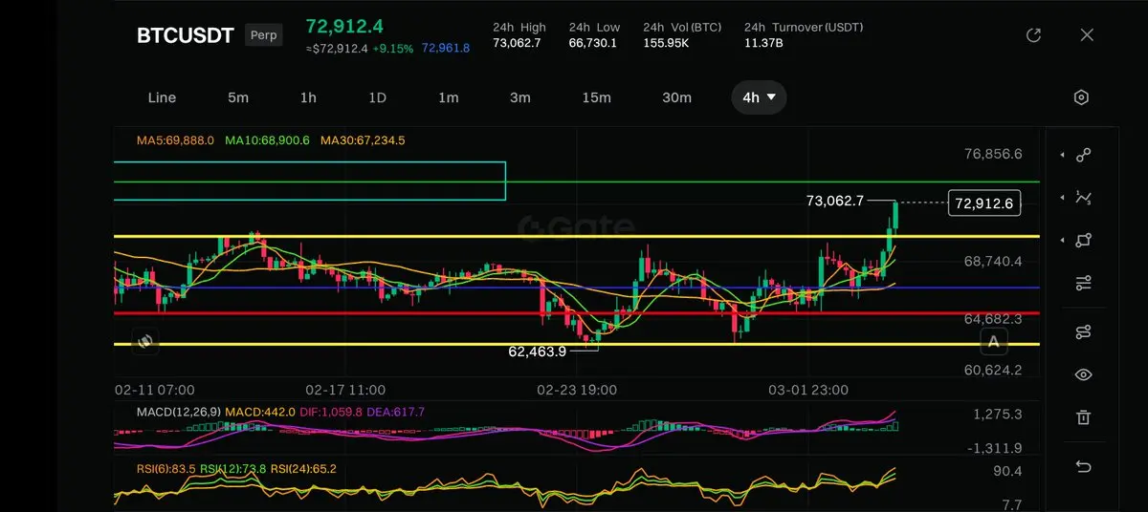Open the 4h timeframe dropdown
1148x512 pixels.
click(759, 97)
